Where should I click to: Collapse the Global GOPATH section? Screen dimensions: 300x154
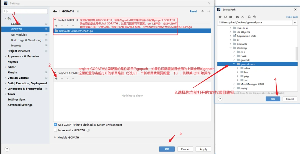[x=55, y=20]
